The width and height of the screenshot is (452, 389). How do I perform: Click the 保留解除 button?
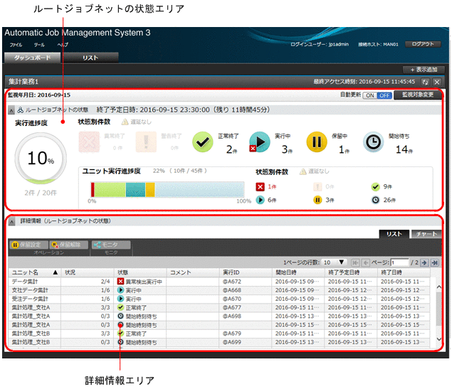[69, 245]
